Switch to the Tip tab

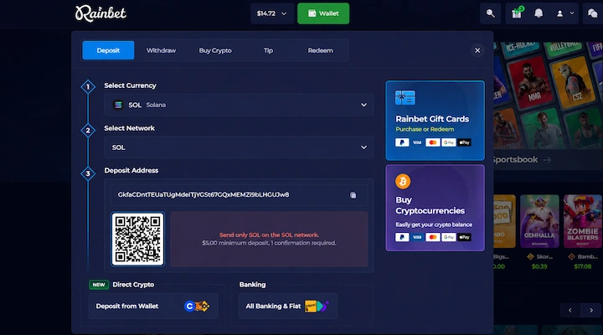[269, 50]
